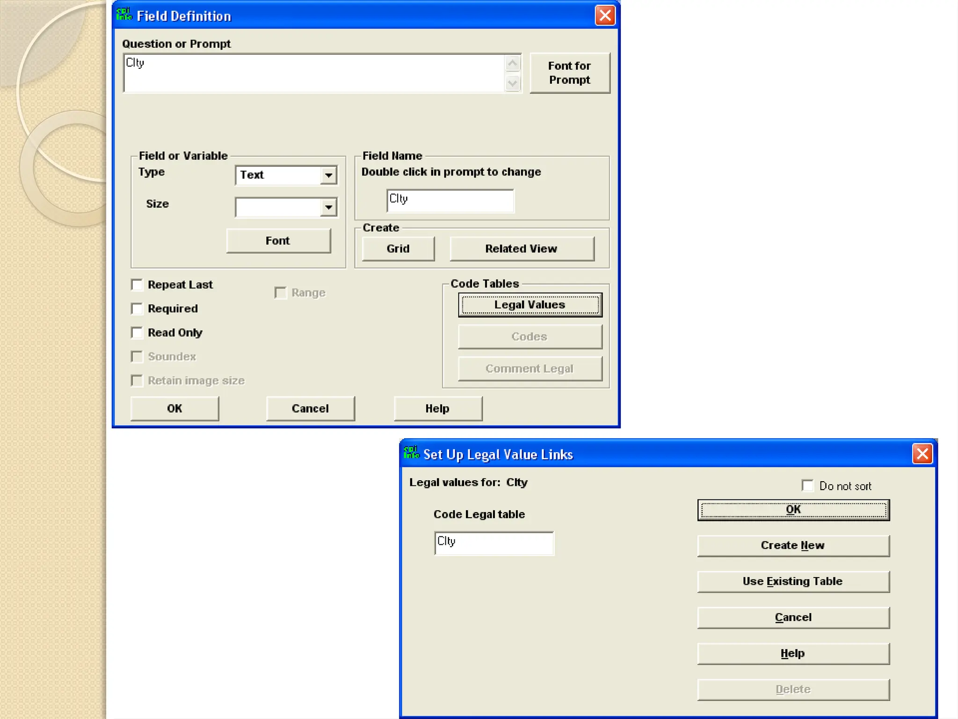This screenshot has height=719, width=958.
Task: Check the Required option
Action: 137,308
